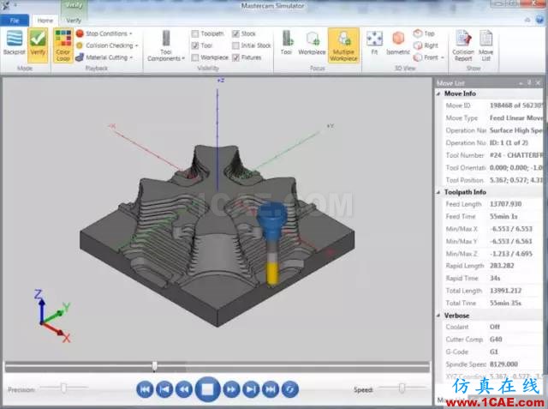Switch to Top view
Image resolution: width=548 pixels, height=409 pixels.
click(424, 33)
